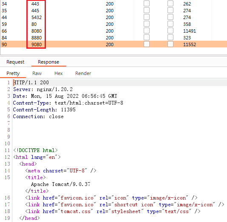Tick the left checkbox in payload 8880 row
The width and height of the screenshot is (227, 222).
coord(147,38)
